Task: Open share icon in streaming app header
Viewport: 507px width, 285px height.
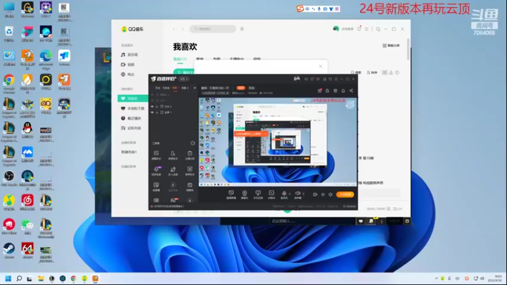Action: pos(351,91)
